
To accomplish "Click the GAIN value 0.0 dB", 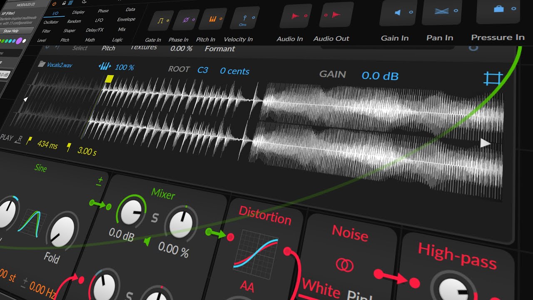I will tap(380, 76).
